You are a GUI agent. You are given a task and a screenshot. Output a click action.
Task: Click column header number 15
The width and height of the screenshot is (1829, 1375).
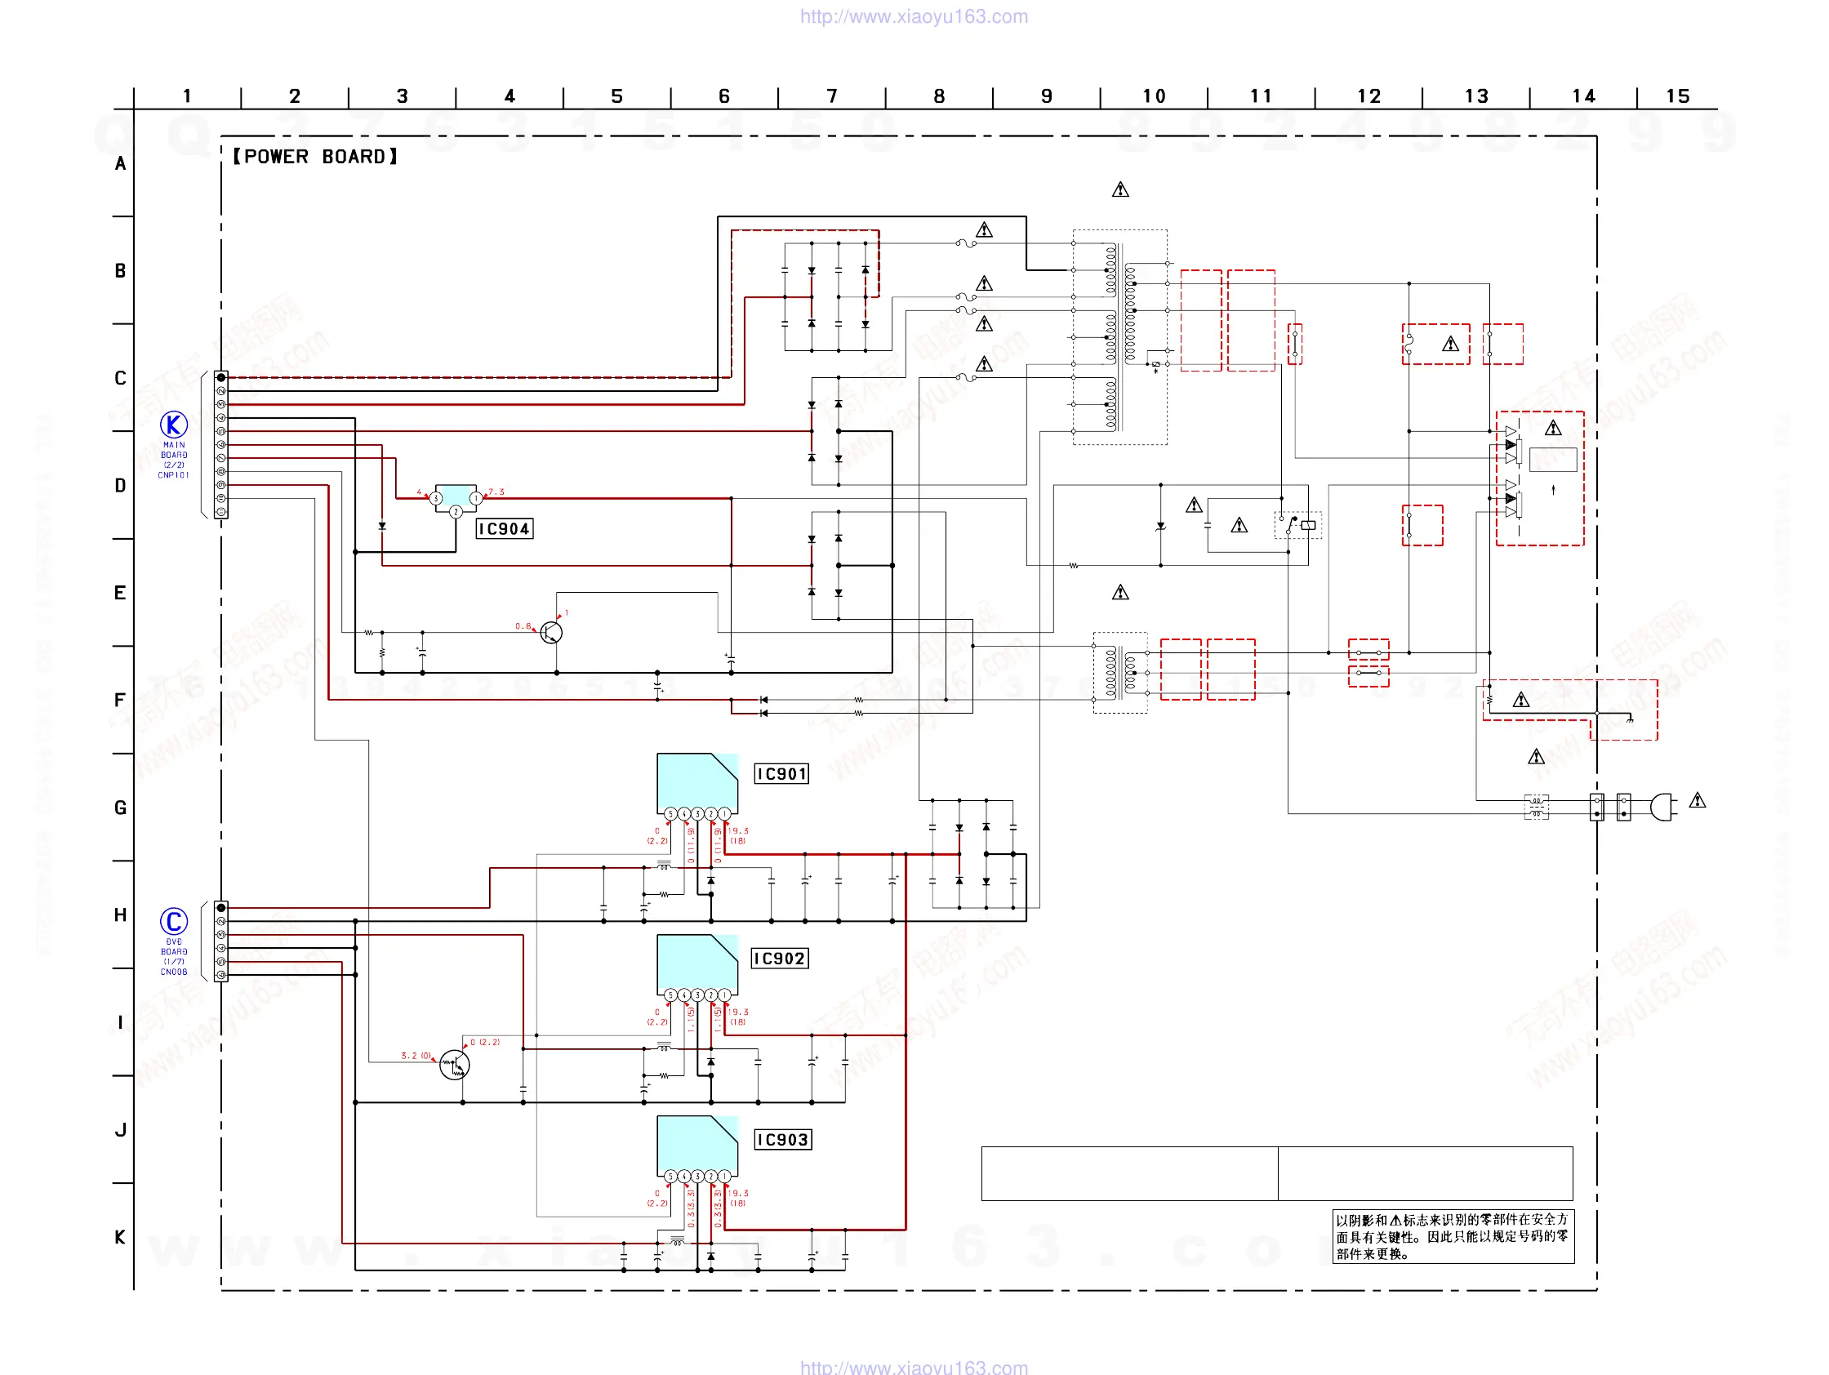point(1677,96)
